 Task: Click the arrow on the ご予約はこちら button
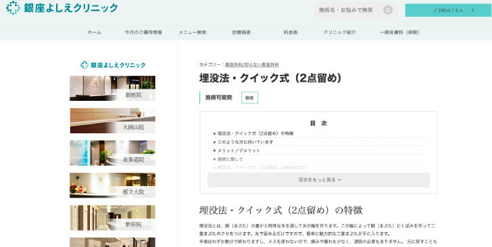(x=472, y=10)
